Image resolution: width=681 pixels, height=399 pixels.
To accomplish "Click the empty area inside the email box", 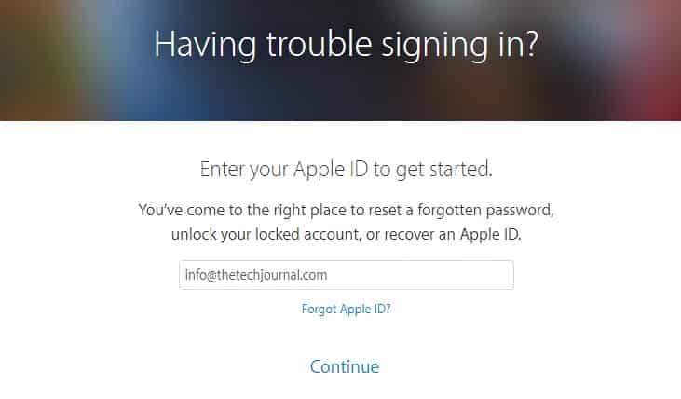I will click(x=429, y=275).
